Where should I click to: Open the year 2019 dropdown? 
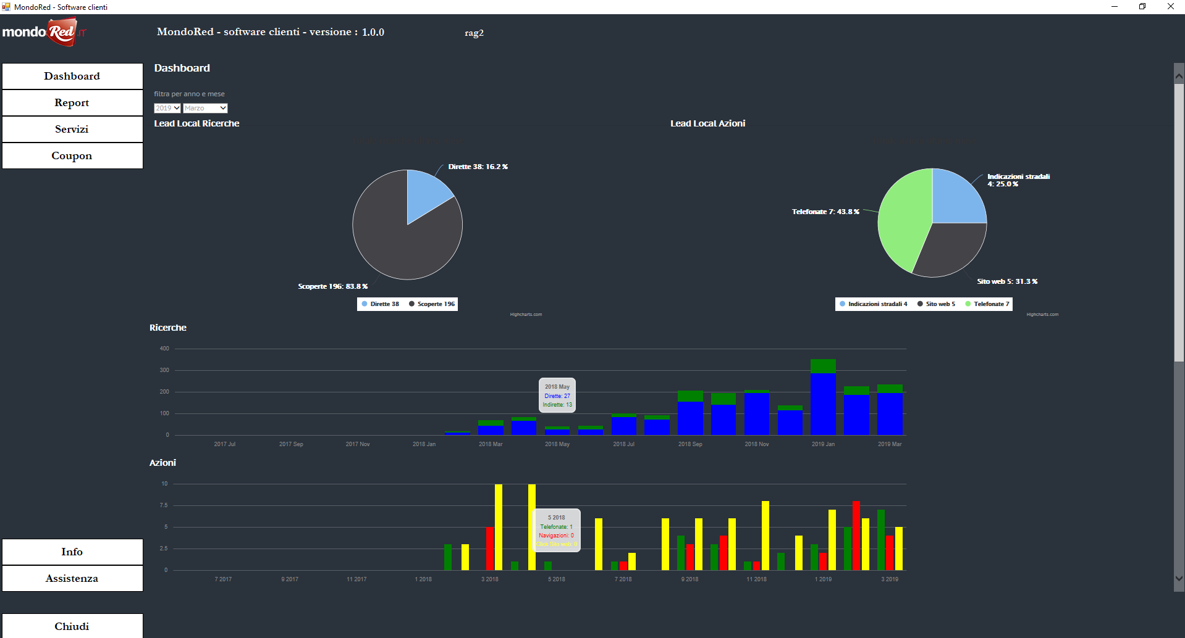(167, 108)
